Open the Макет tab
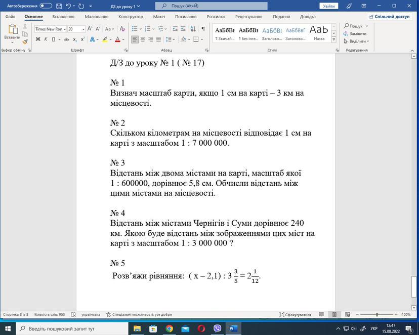The width and height of the screenshot is (419, 335). pyautogui.click(x=159, y=17)
